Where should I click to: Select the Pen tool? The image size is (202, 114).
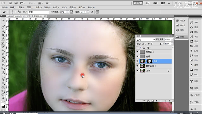tap(3, 72)
